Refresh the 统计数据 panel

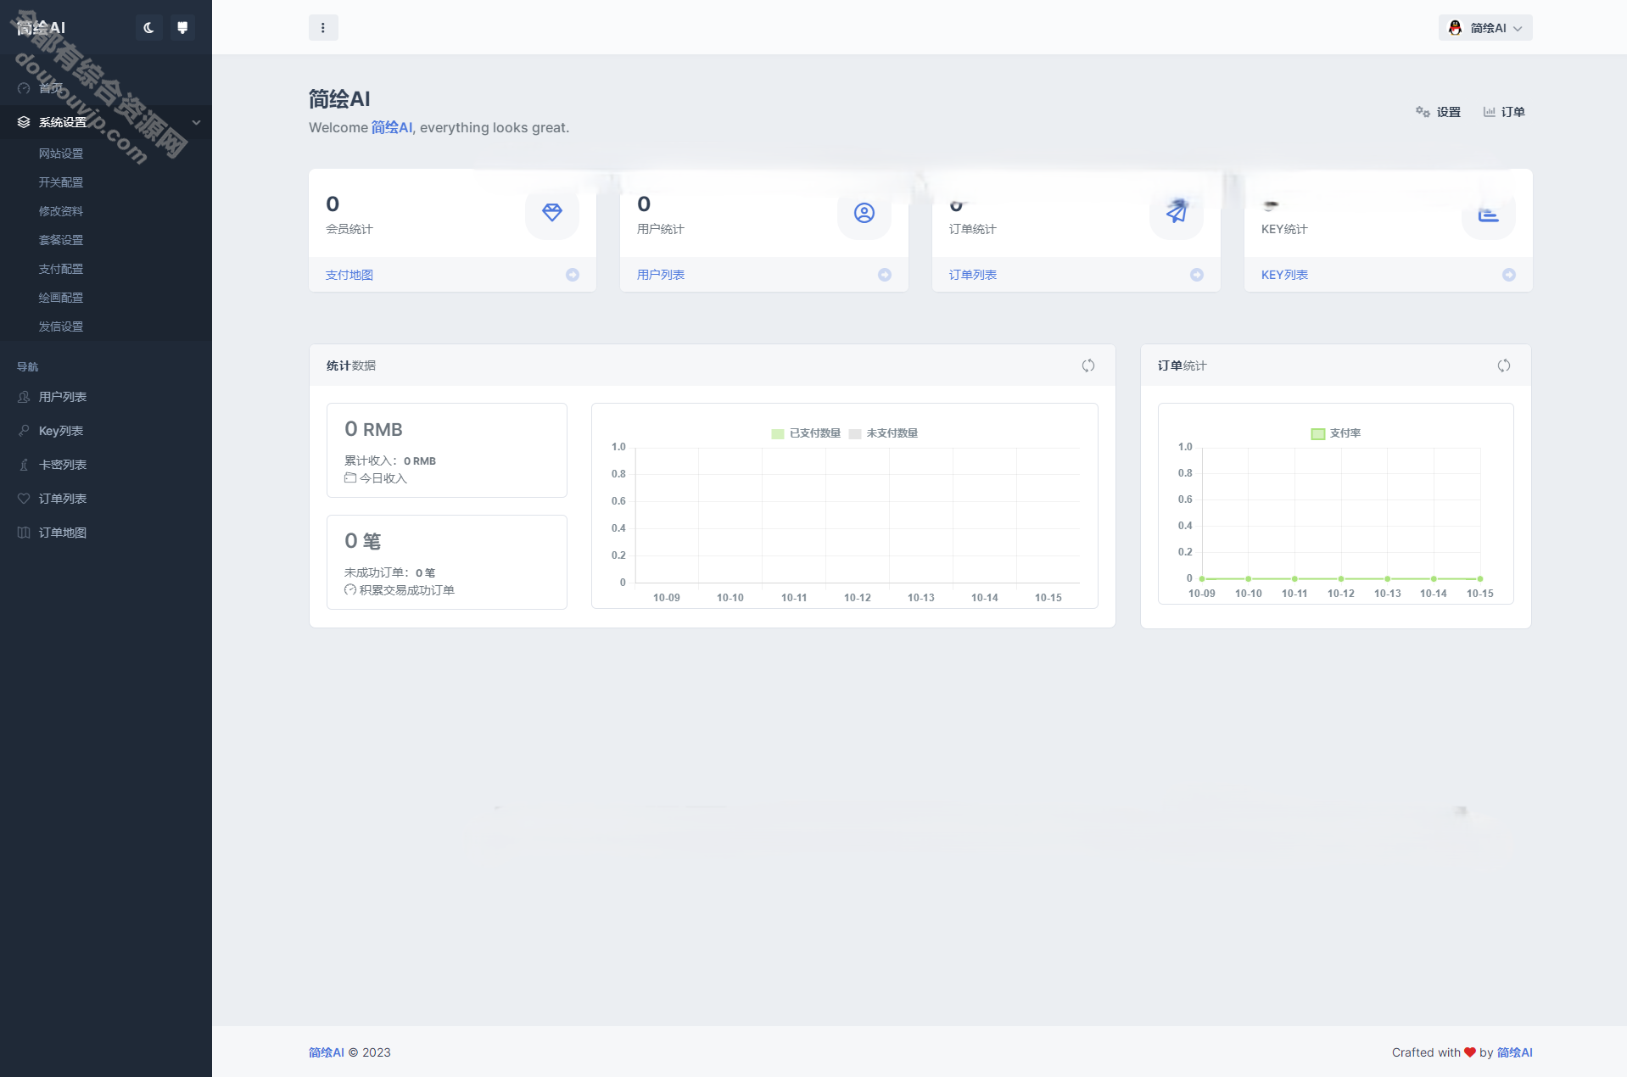[1088, 366]
